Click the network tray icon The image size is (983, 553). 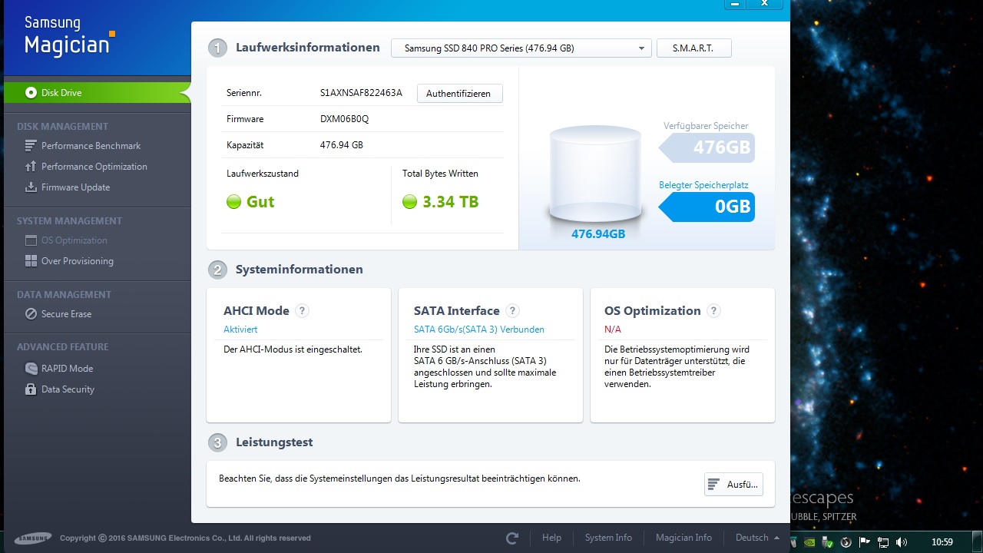click(x=884, y=542)
